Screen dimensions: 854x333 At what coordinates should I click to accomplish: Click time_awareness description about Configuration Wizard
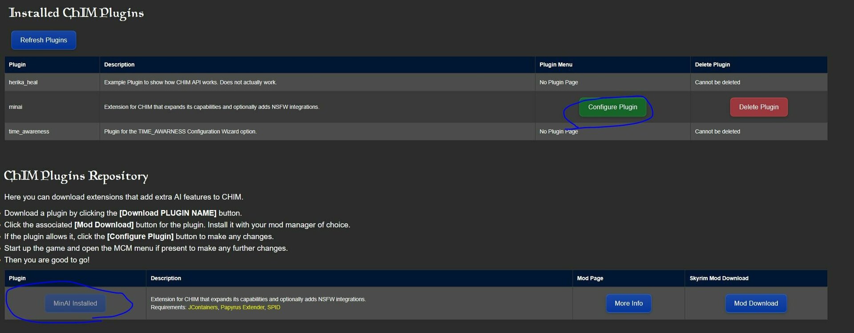tap(180, 131)
